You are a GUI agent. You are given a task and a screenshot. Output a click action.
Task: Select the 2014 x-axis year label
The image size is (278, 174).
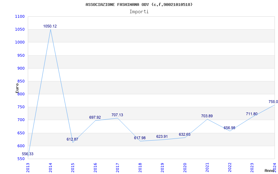pos(50,168)
